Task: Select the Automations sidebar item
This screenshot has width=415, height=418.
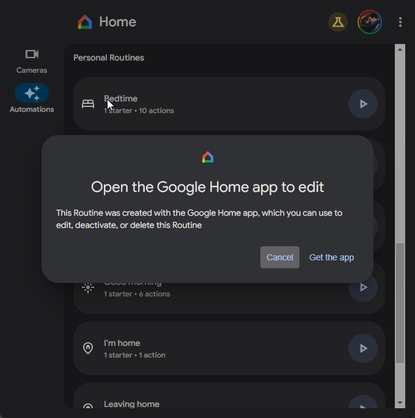Action: [x=32, y=99]
